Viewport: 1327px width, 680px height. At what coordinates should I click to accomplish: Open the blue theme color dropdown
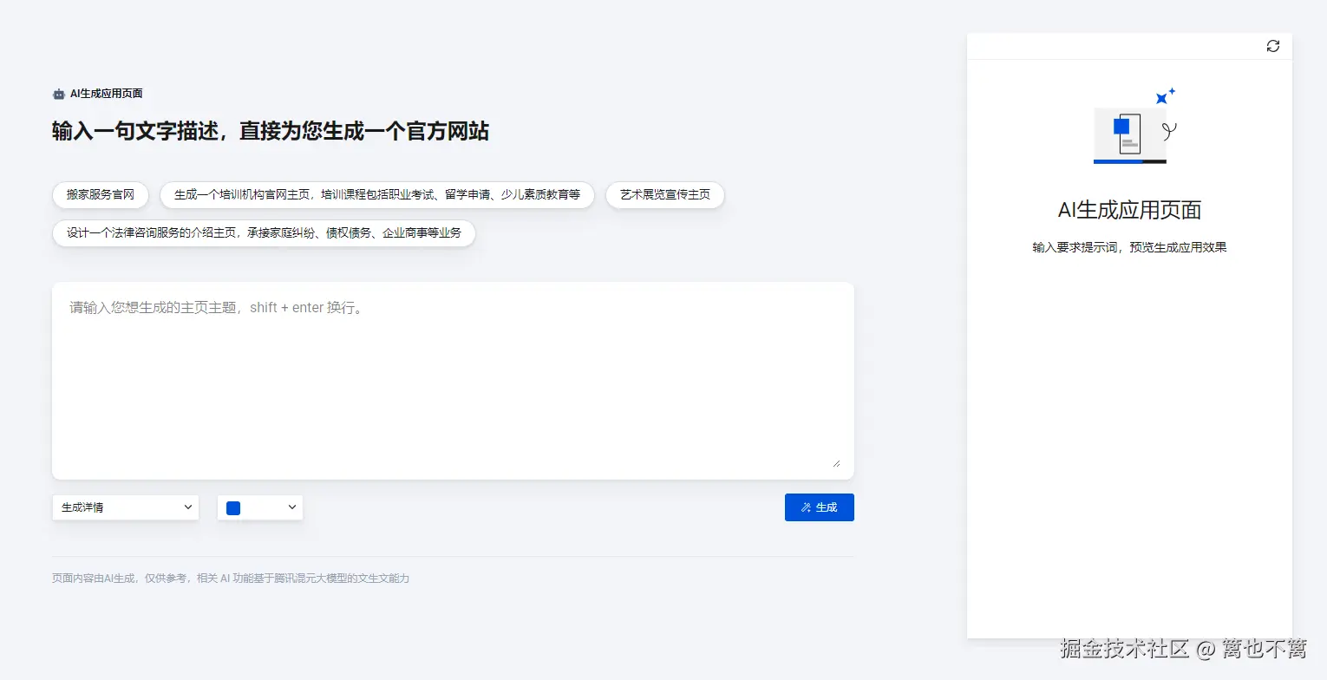(260, 507)
